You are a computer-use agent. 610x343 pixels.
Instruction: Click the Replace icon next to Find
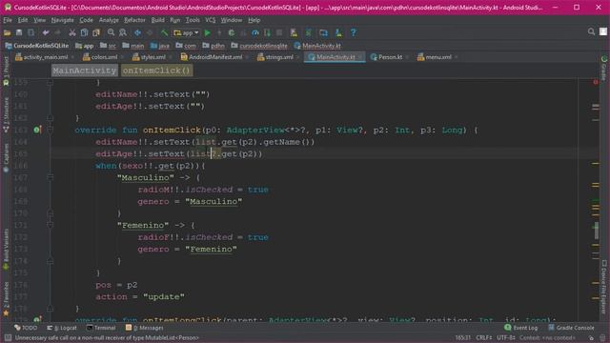pos(123,33)
